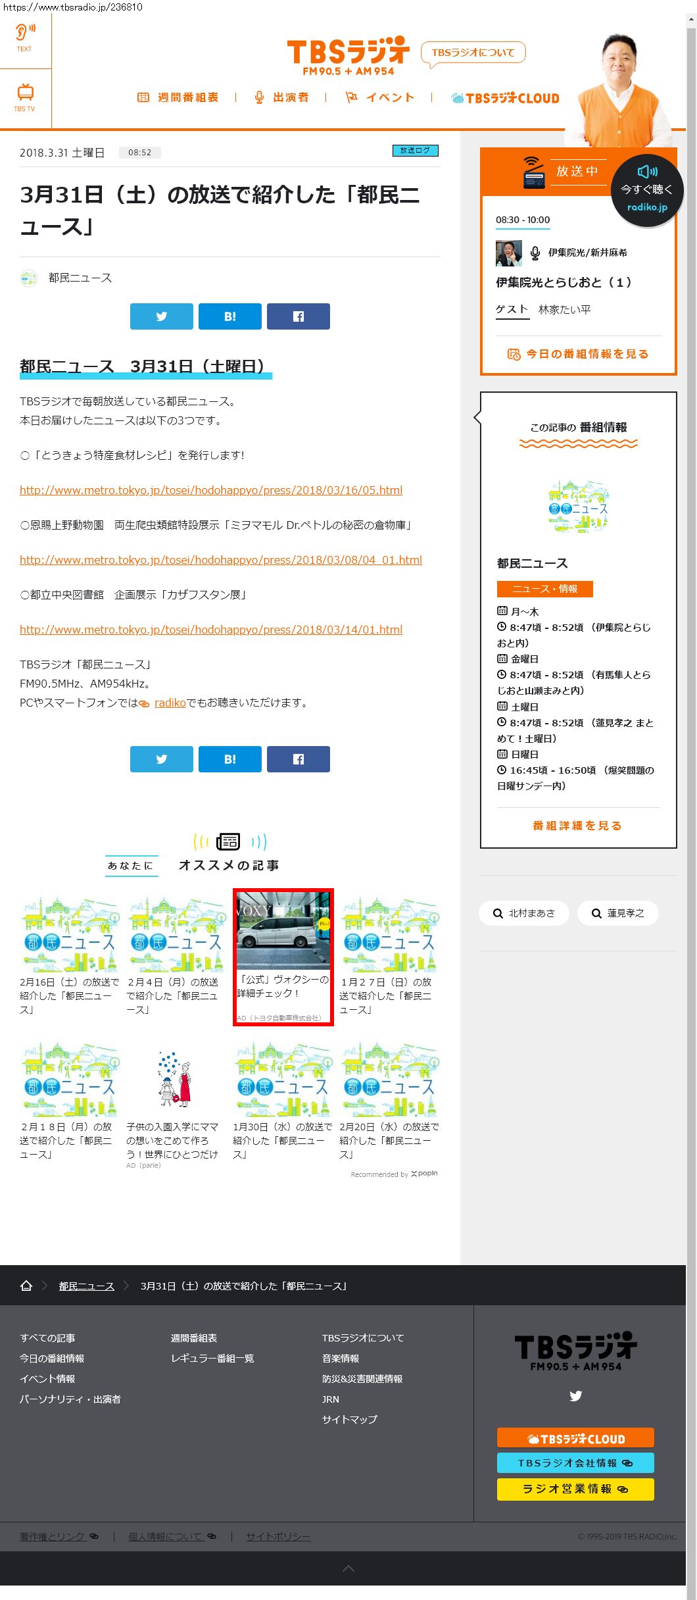Open the parie 子供の入園入学 advertisement

pyautogui.click(x=176, y=1104)
